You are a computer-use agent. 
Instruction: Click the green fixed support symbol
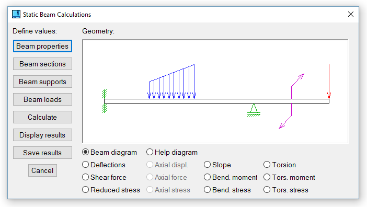pyautogui.click(x=105, y=101)
